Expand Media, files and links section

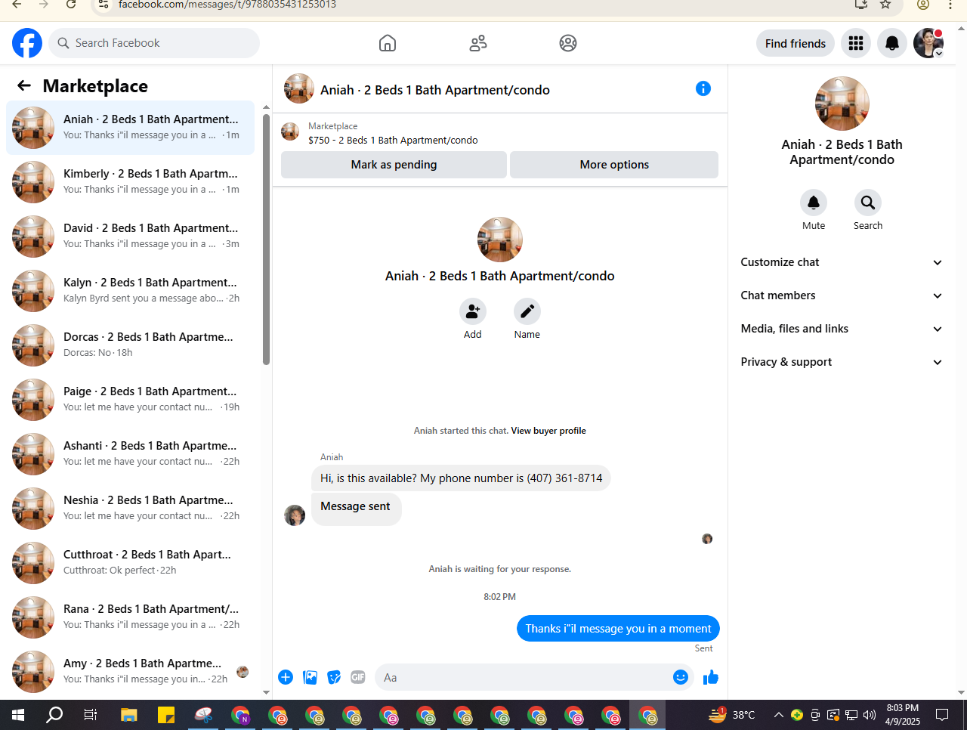point(842,329)
